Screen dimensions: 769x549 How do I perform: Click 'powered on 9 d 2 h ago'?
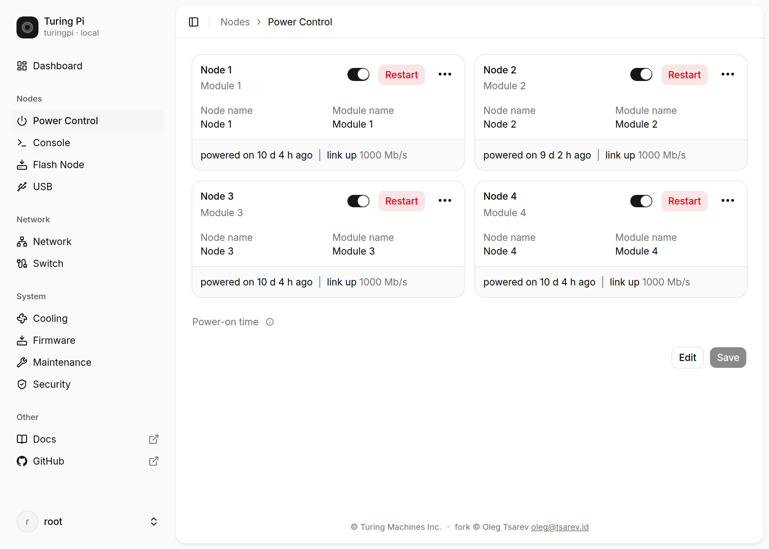pos(537,155)
